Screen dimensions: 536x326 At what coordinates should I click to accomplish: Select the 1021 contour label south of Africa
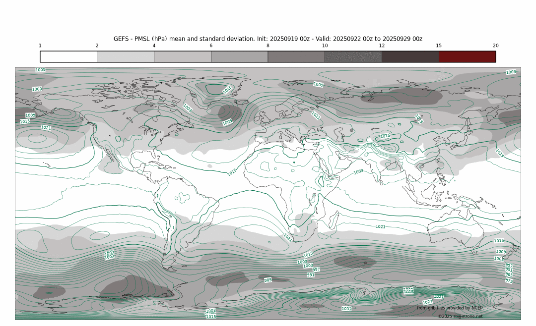click(x=288, y=237)
